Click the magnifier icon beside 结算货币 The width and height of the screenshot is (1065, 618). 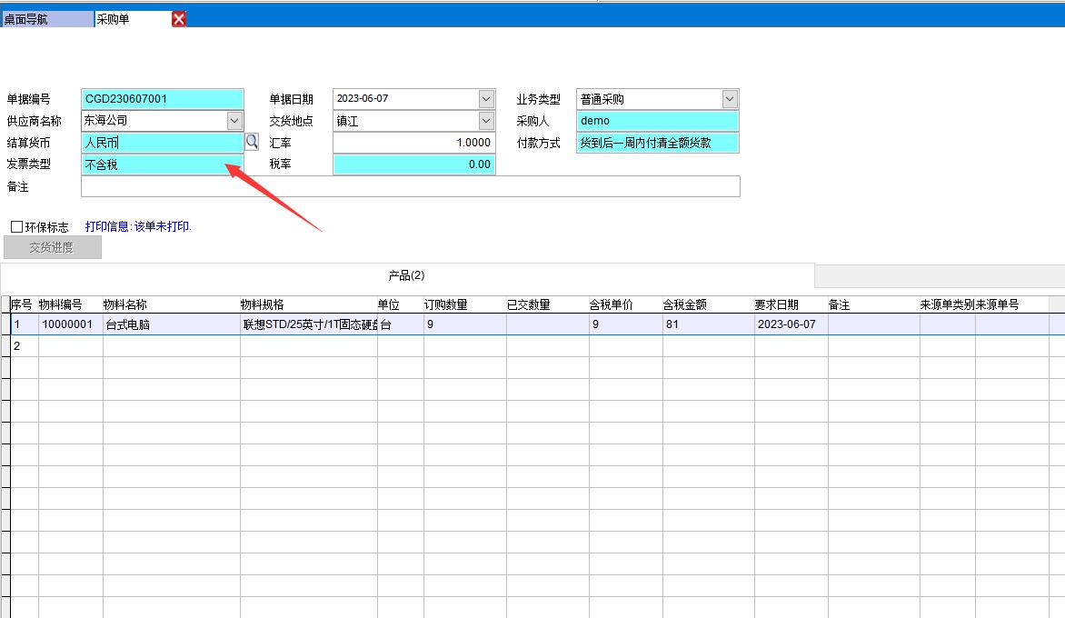tap(252, 142)
